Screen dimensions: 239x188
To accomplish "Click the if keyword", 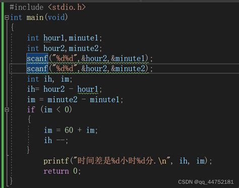I will 31,110.
